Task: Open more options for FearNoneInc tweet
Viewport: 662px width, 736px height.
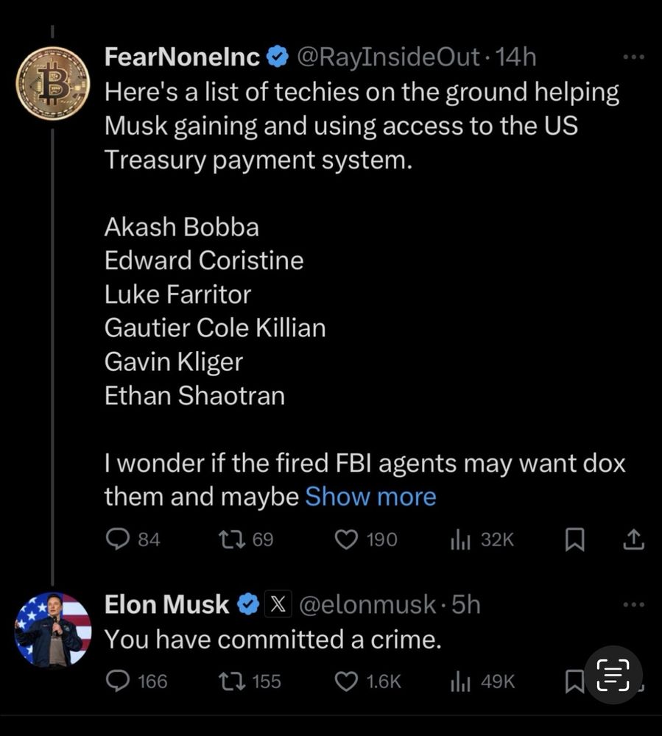Action: [x=633, y=56]
